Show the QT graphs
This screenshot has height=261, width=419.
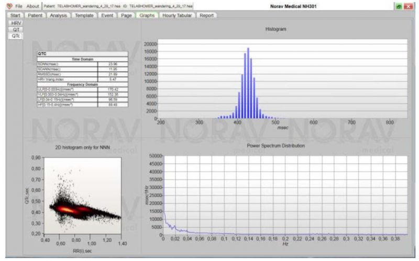coord(16,30)
